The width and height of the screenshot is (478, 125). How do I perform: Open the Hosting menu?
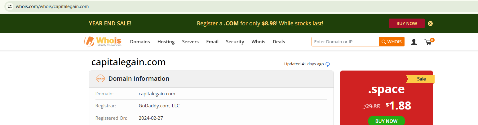pos(166,42)
